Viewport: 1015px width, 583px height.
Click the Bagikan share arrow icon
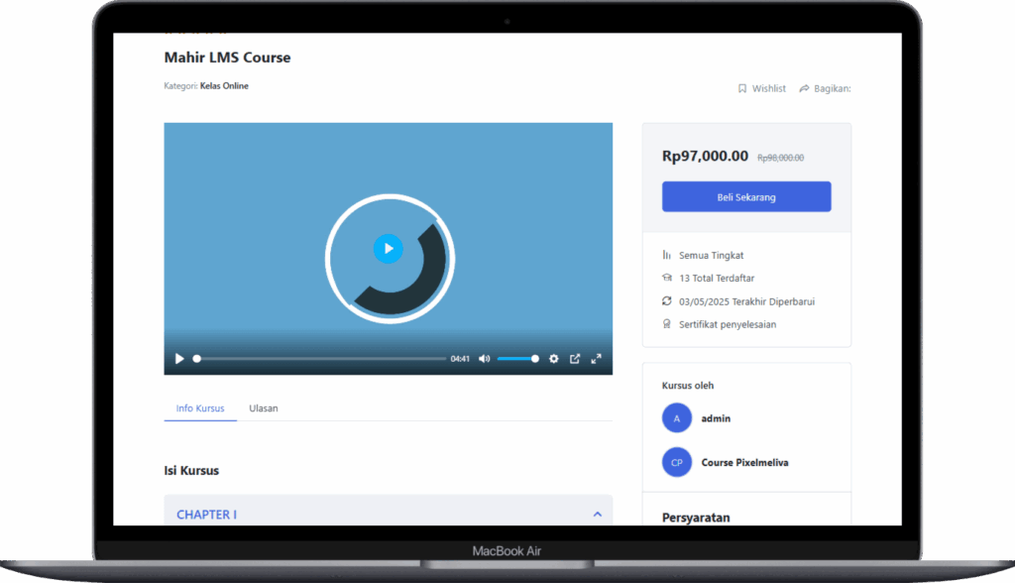point(804,88)
